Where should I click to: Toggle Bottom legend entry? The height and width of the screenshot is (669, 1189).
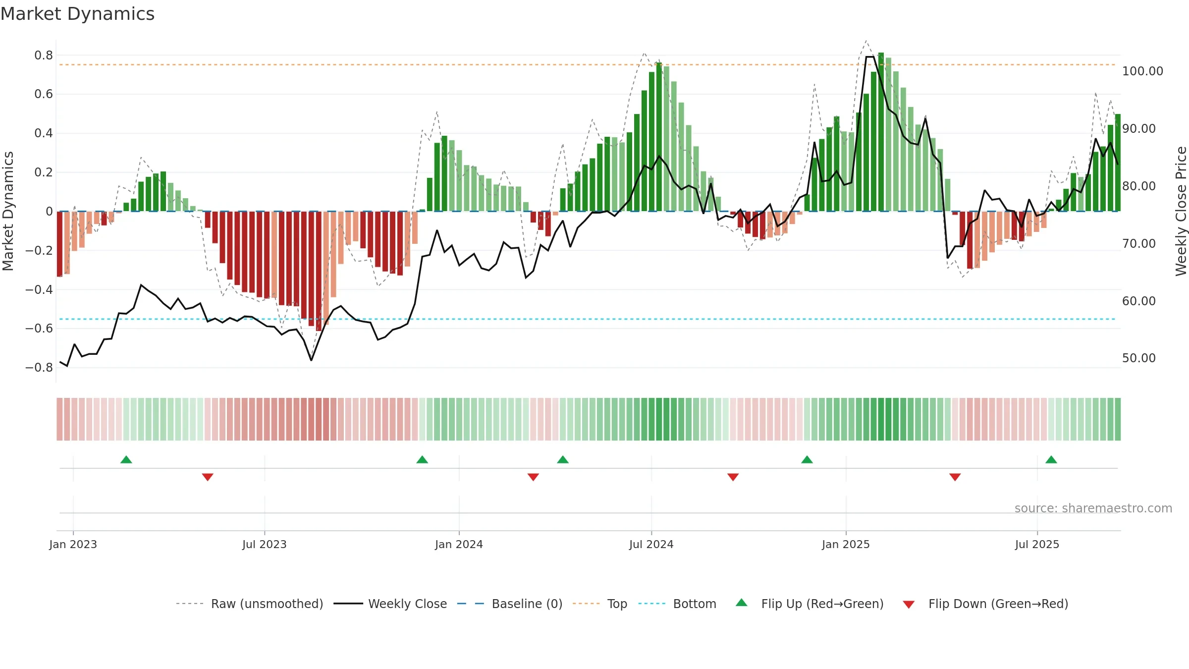pyautogui.click(x=677, y=604)
